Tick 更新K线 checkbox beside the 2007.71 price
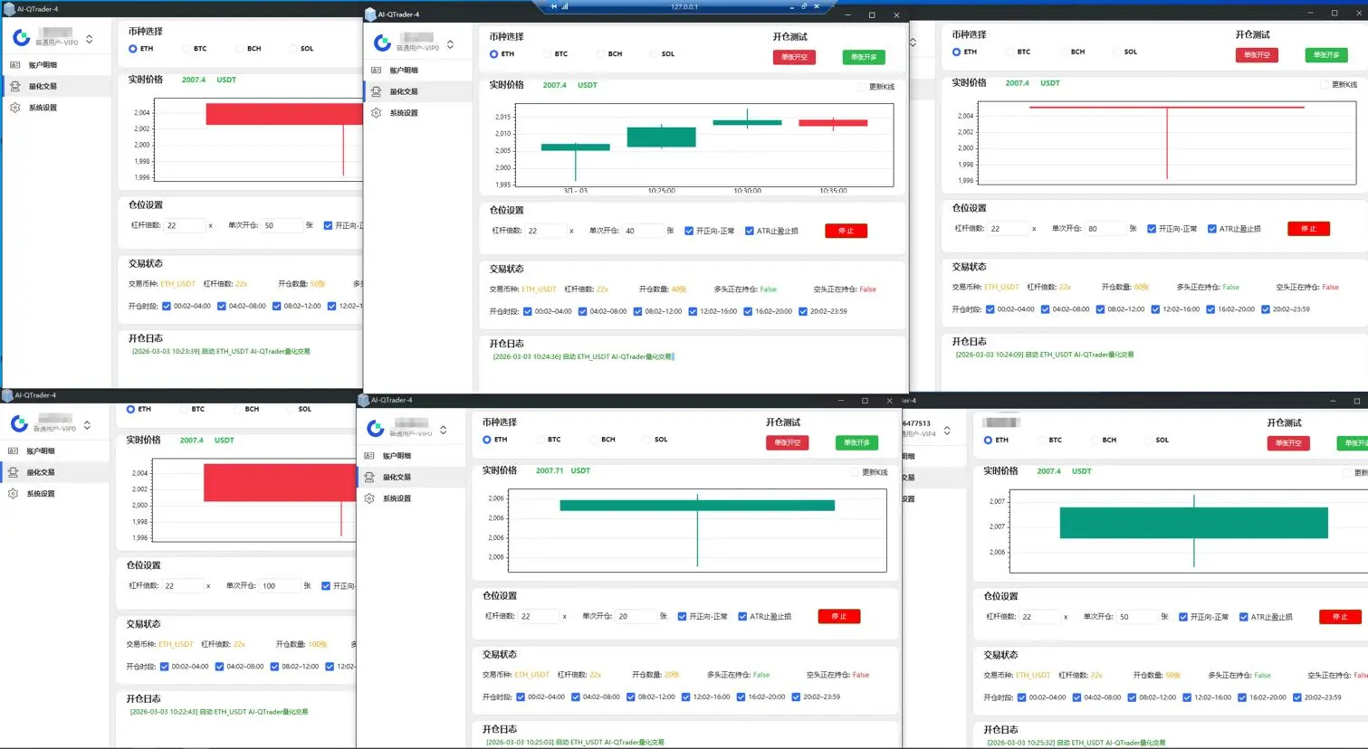Screen dimensions: 1368x749 (x=854, y=472)
